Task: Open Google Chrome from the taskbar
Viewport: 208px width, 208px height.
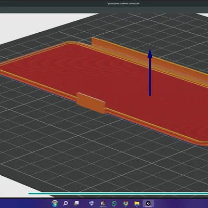Action: point(125,203)
